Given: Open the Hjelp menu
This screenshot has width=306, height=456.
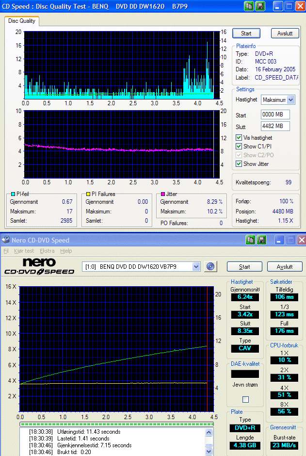Looking at the screenshot, I should [x=66, y=251].
